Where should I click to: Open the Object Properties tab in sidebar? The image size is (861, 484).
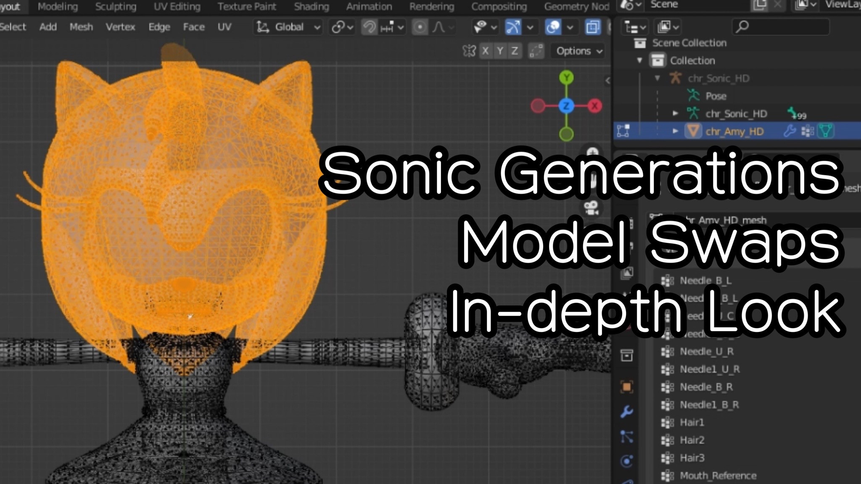point(627,386)
